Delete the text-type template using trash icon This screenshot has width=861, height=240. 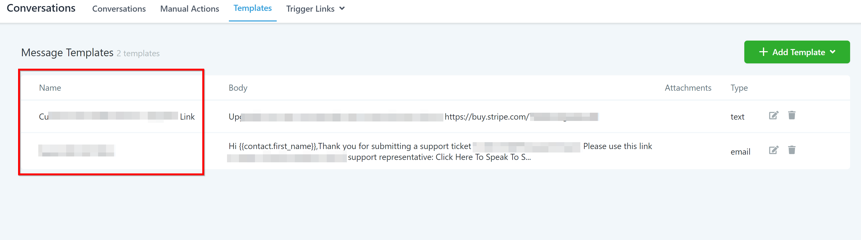[x=791, y=115]
